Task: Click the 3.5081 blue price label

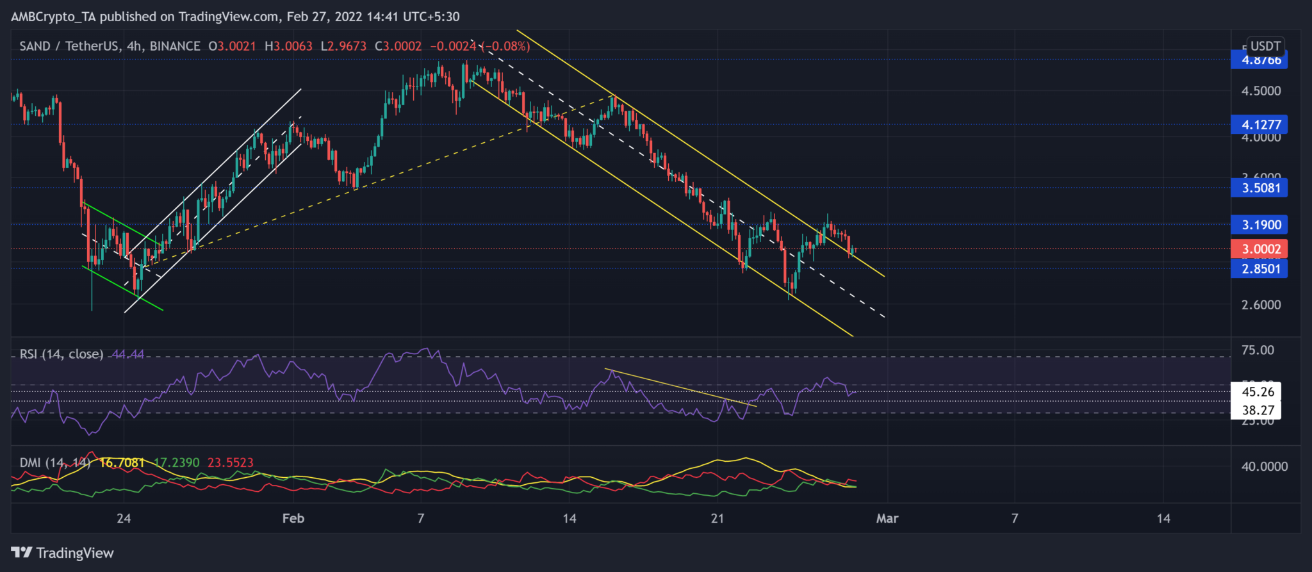Action: (x=1260, y=188)
